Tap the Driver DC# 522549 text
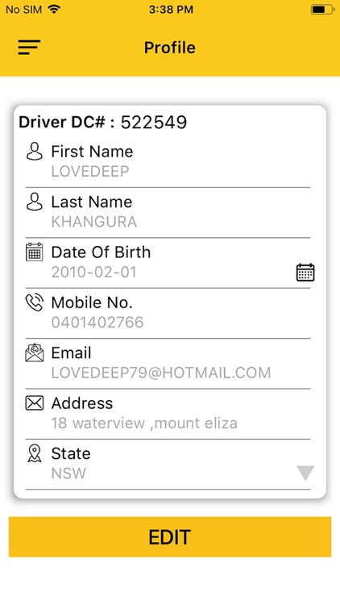 [x=103, y=123]
